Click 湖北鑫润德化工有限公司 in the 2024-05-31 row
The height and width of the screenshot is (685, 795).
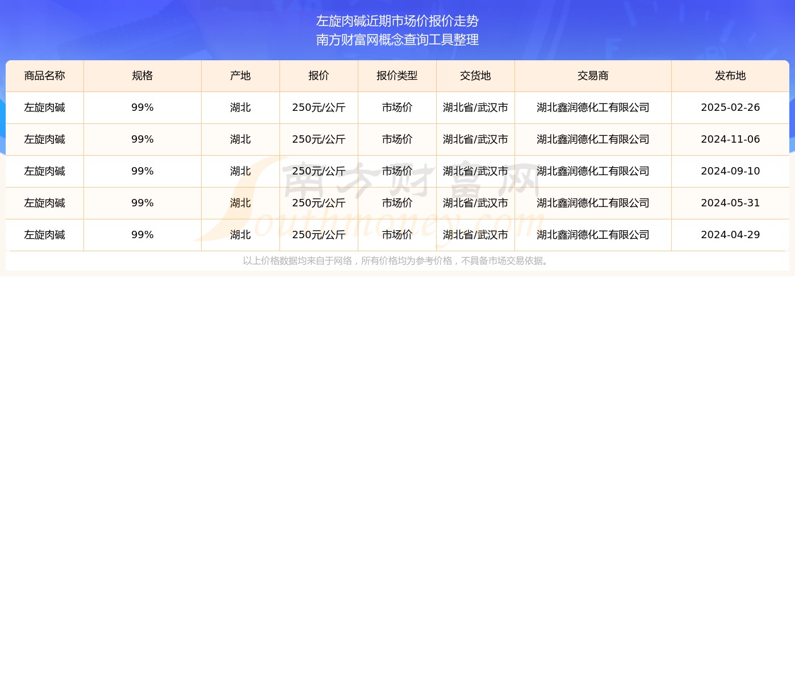pyautogui.click(x=593, y=203)
